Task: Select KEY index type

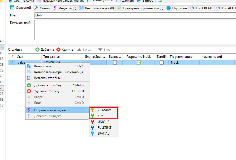Action: [x=104, y=116]
